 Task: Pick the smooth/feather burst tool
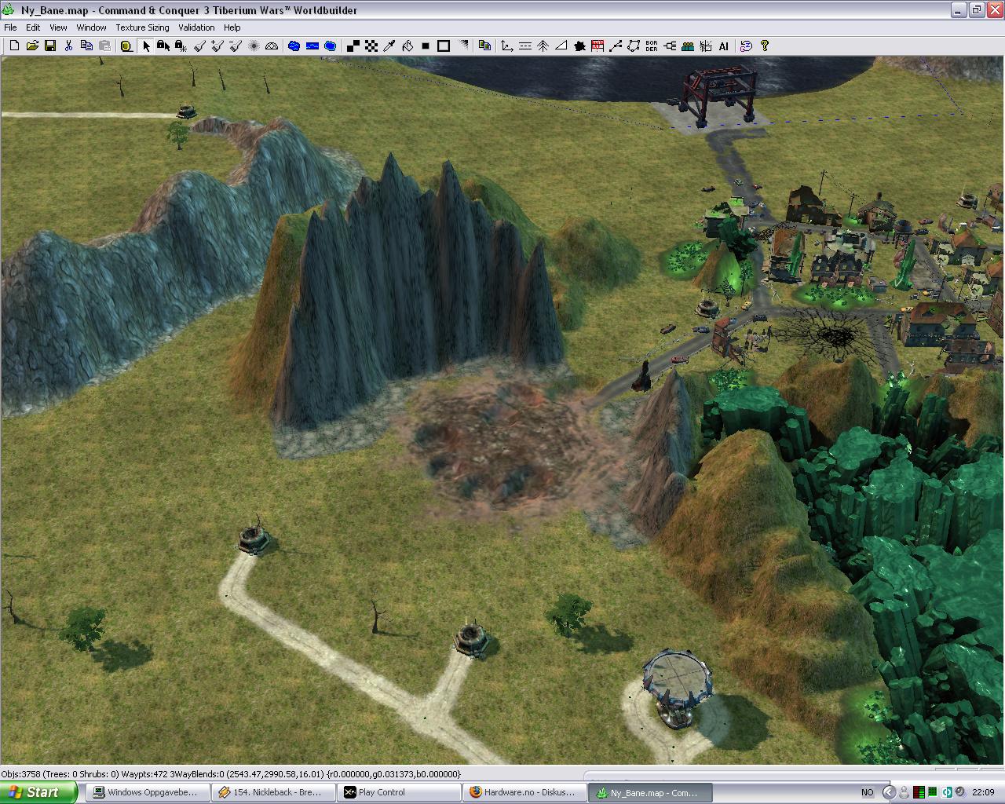tap(254, 46)
